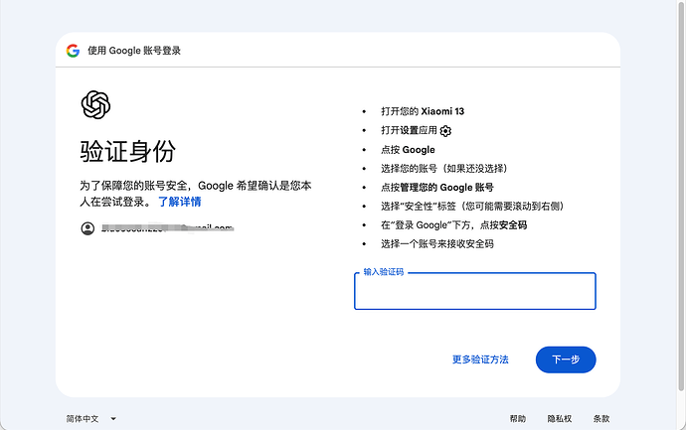Open the 条款 terms link
This screenshot has height=430, width=686.
[x=601, y=419]
